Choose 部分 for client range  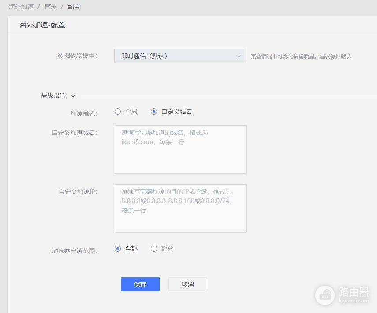[x=154, y=249]
